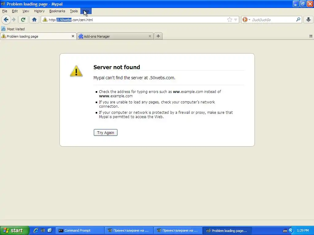The height and width of the screenshot is (235, 314).
Task: Reload the page with the refresh icon
Action: click(x=23, y=20)
